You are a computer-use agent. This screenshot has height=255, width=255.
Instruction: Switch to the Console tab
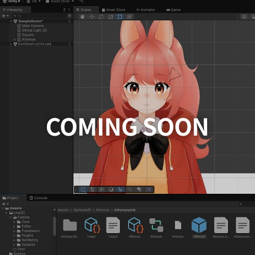coord(38,198)
